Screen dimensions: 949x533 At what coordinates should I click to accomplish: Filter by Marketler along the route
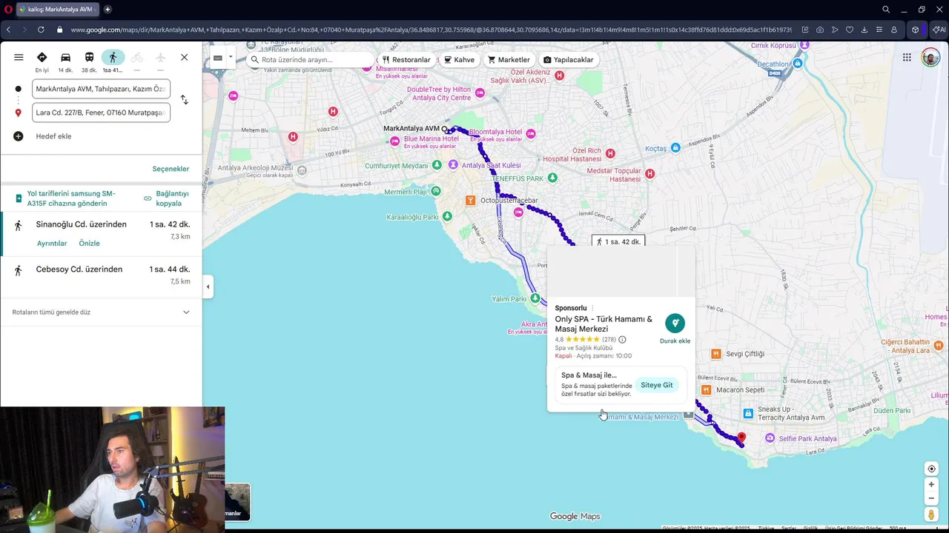click(x=509, y=60)
